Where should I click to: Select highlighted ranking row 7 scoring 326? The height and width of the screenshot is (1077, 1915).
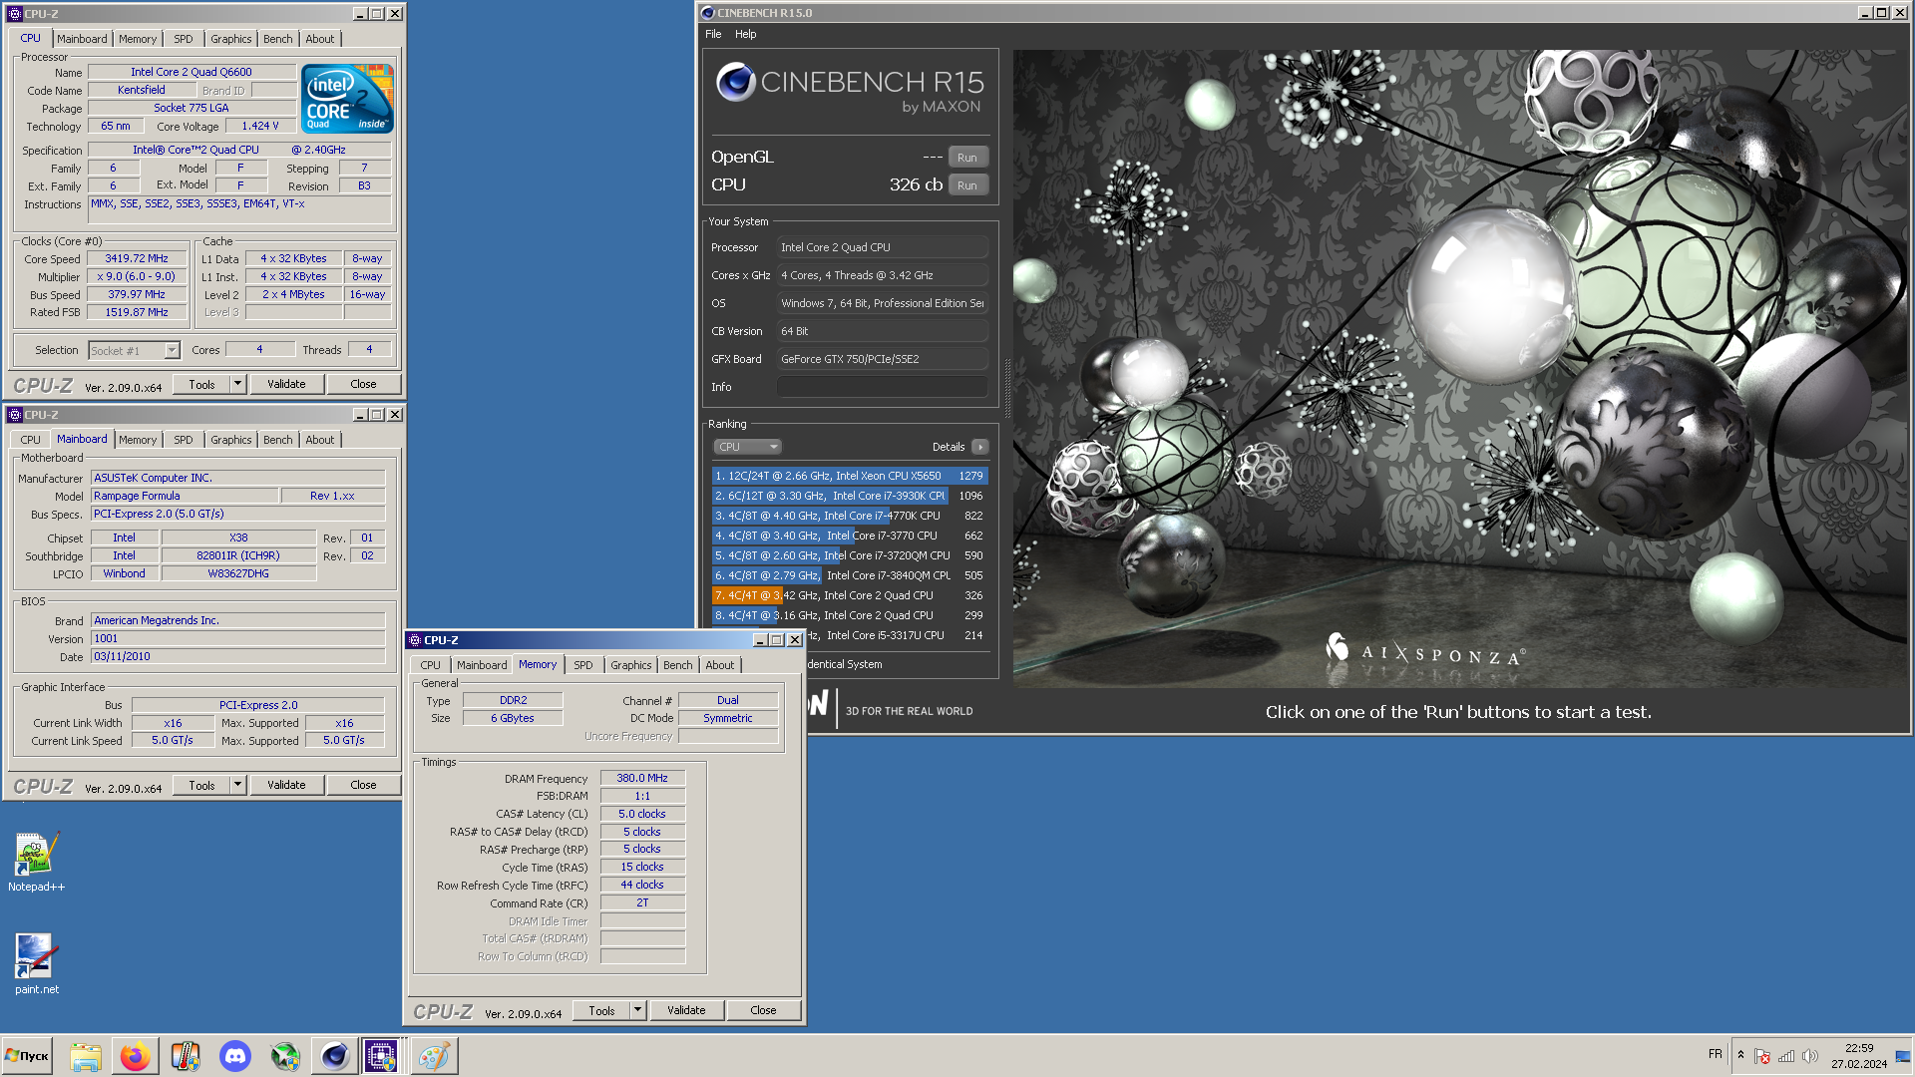(x=850, y=595)
